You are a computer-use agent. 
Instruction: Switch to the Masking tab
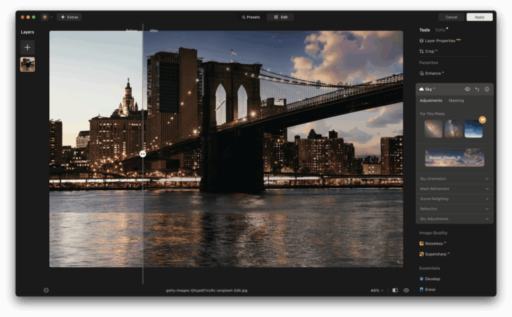click(x=456, y=100)
